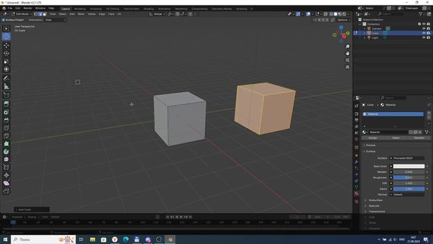Toggle the camera view icon
The height and width of the screenshot is (244, 433).
click(x=347, y=60)
